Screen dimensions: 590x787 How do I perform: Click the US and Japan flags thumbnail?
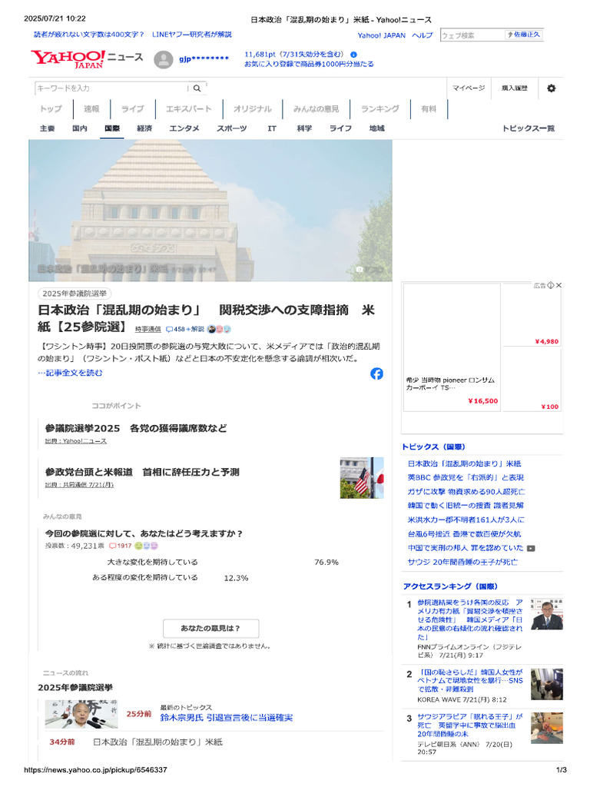pyautogui.click(x=362, y=478)
